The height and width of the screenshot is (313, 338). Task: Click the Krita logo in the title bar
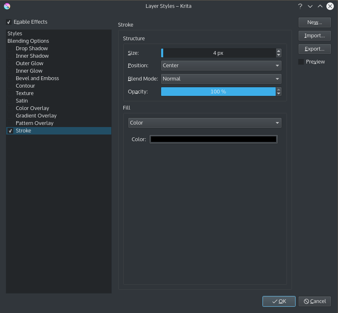pos(7,6)
